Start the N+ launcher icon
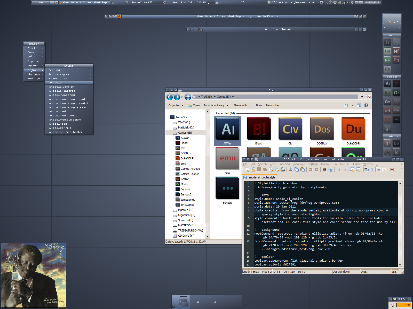The height and width of the screenshot is (309, 413). (x=387, y=60)
